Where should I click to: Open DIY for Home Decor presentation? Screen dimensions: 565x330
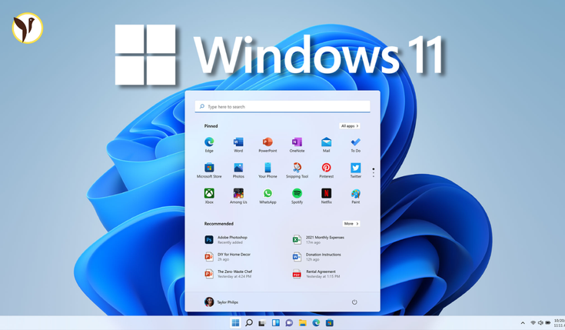(228, 257)
